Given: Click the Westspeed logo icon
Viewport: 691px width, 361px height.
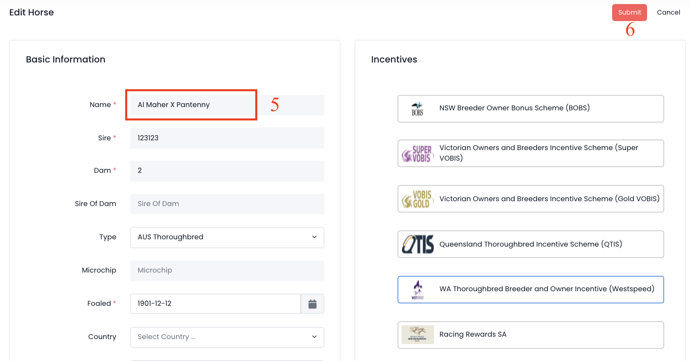Looking at the screenshot, I should [x=417, y=290].
